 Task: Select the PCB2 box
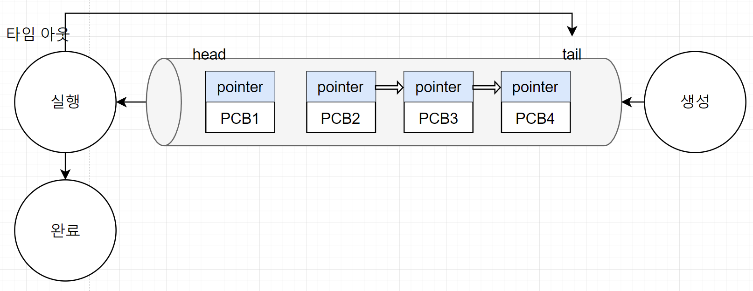341,118
